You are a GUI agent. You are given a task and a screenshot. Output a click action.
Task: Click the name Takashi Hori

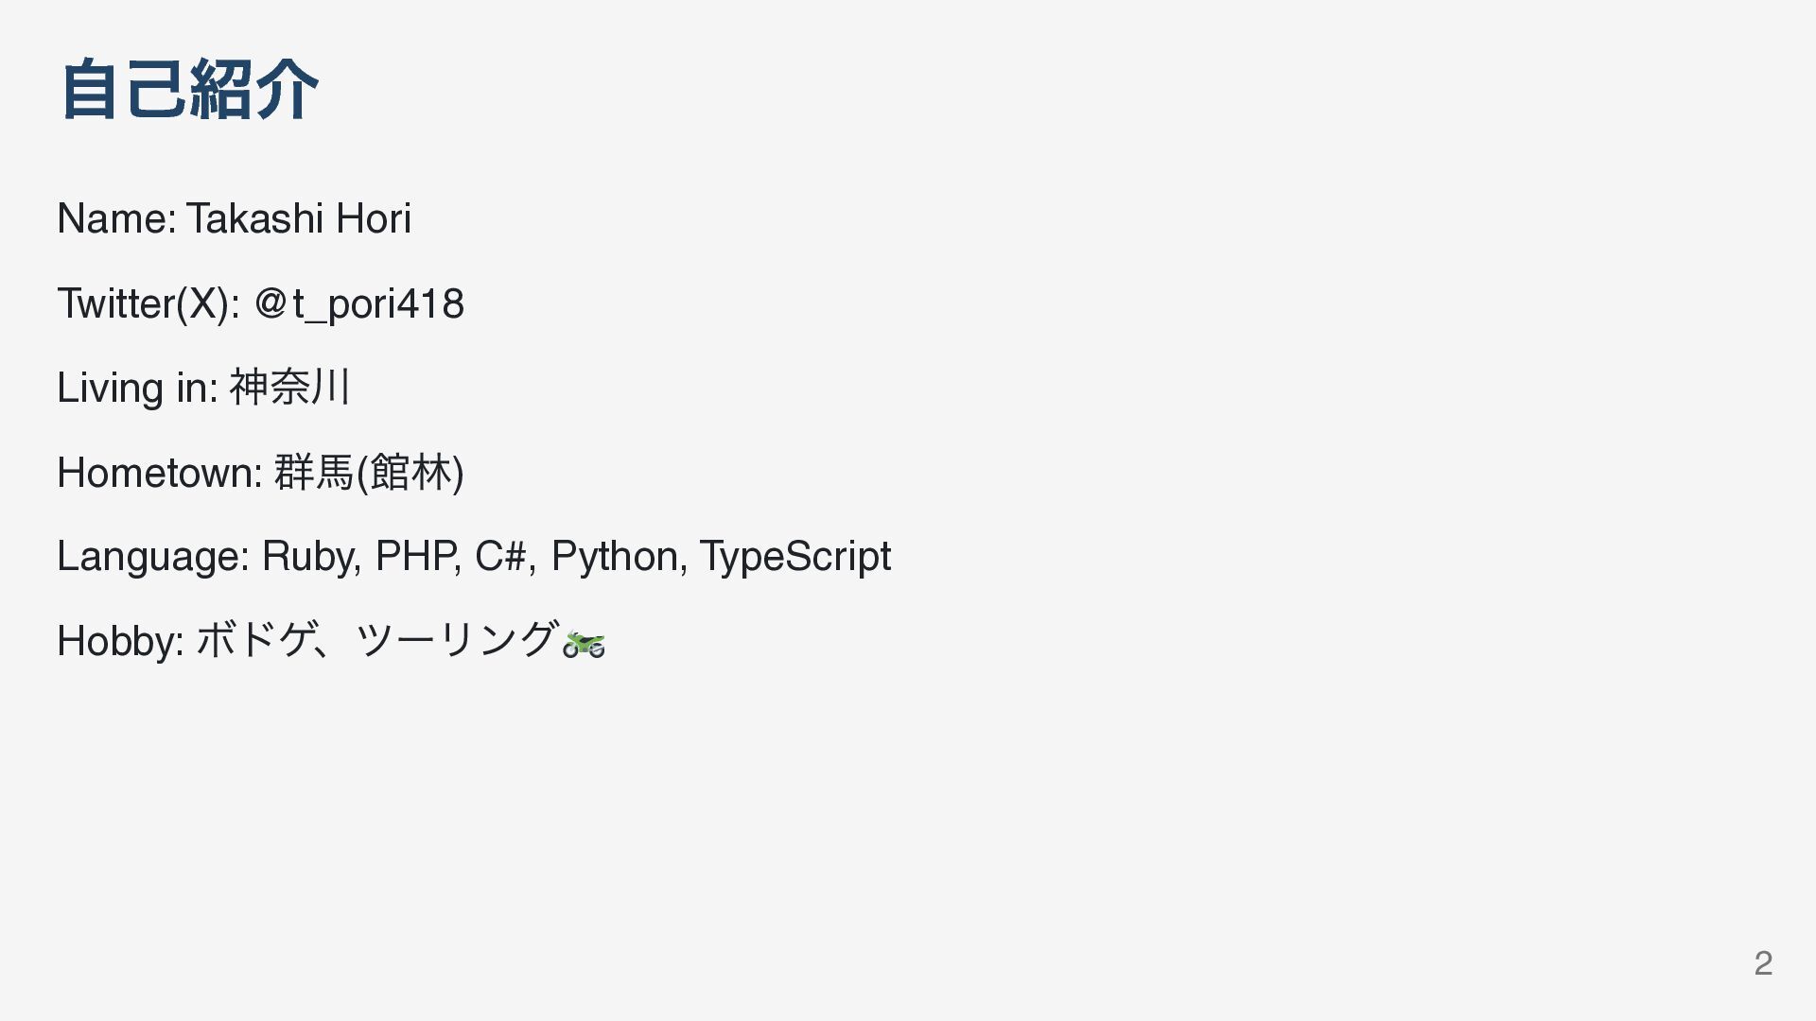point(299,218)
